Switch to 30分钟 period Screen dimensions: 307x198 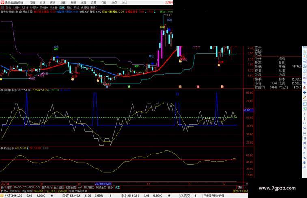[43, 7]
